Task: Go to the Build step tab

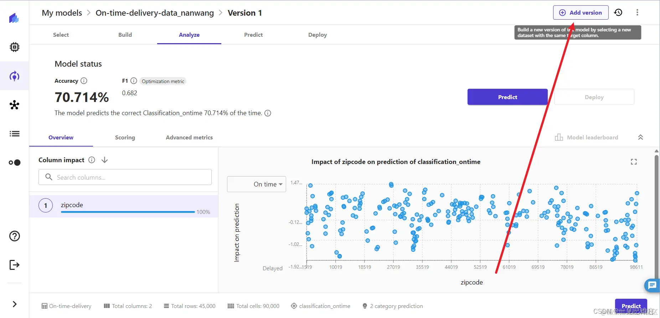Action: point(125,35)
